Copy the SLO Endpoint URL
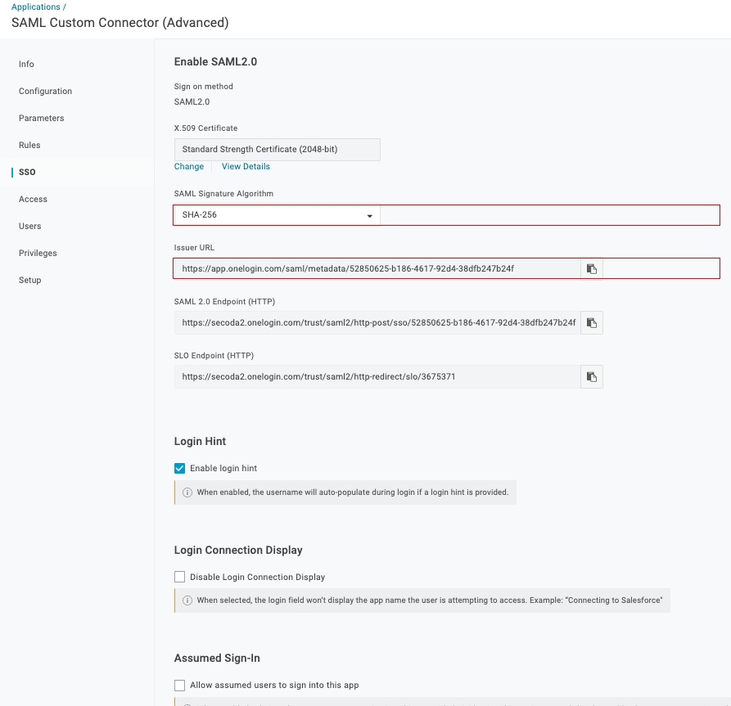This screenshot has height=706, width=731. point(591,377)
